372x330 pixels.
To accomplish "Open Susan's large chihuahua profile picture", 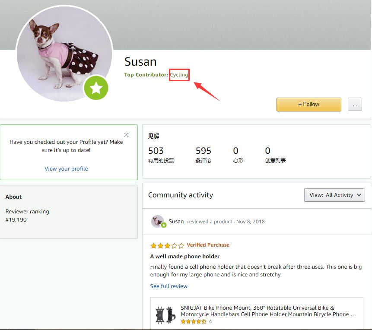I will (64, 54).
